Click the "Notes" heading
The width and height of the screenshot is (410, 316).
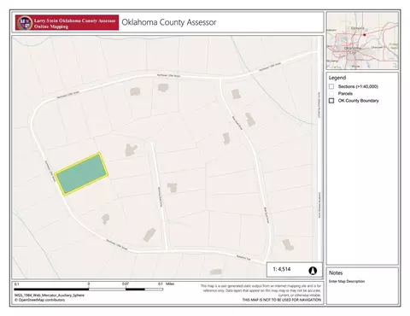click(336, 272)
